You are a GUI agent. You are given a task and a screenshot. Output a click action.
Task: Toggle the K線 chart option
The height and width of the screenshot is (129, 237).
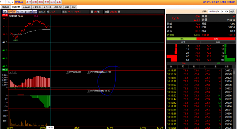pyautogui.click(x=5, y=12)
